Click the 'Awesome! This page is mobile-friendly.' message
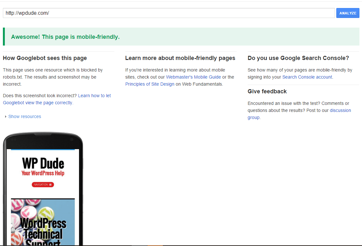This screenshot has height=246, width=362. coord(65,37)
